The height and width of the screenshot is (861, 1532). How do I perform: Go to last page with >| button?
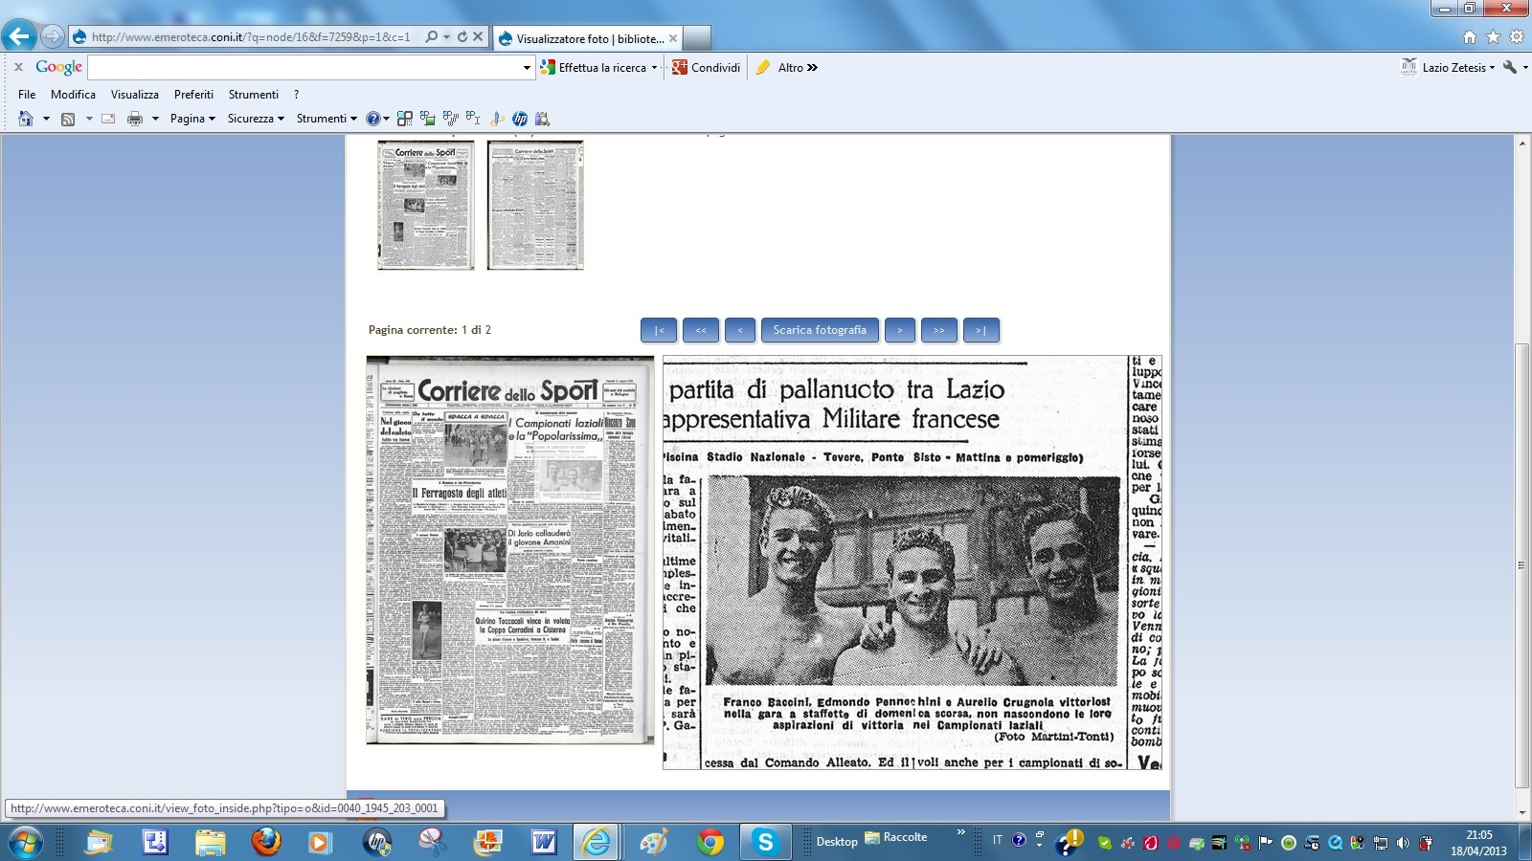tap(980, 330)
